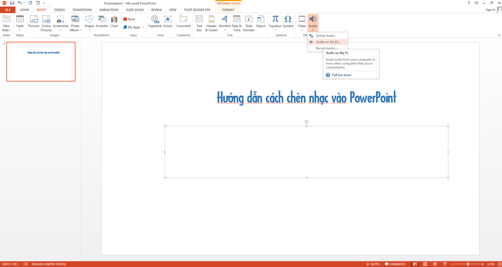The height and width of the screenshot is (267, 502).
Task: Select Audio on My PC option
Action: pyautogui.click(x=328, y=42)
